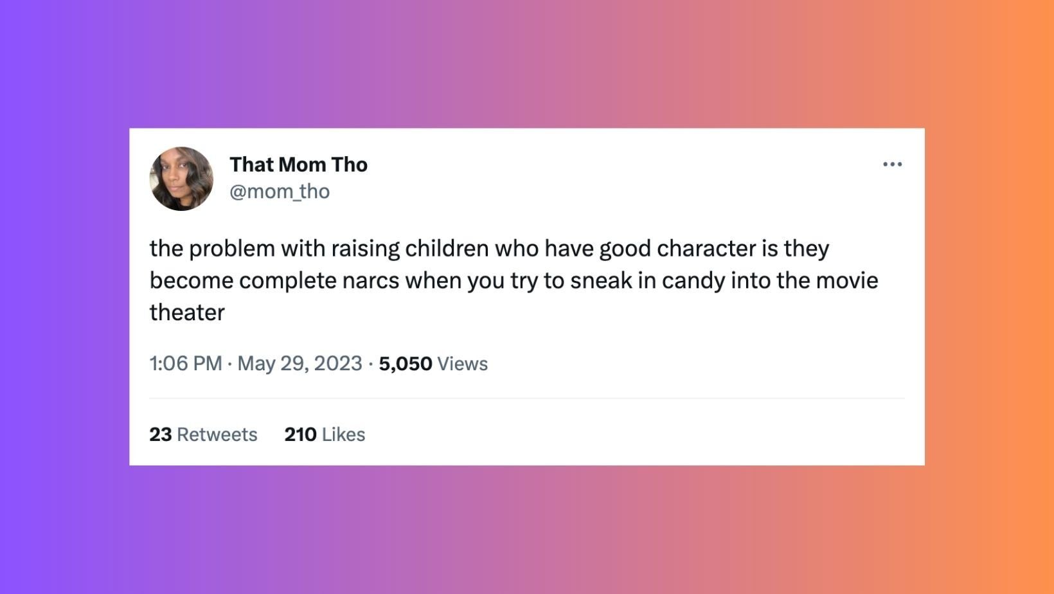Open the That Mom Tho display name
The height and width of the screenshot is (594, 1054).
(298, 165)
